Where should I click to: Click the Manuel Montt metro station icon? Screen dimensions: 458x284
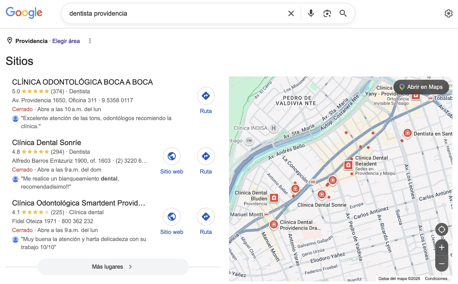coord(266,214)
